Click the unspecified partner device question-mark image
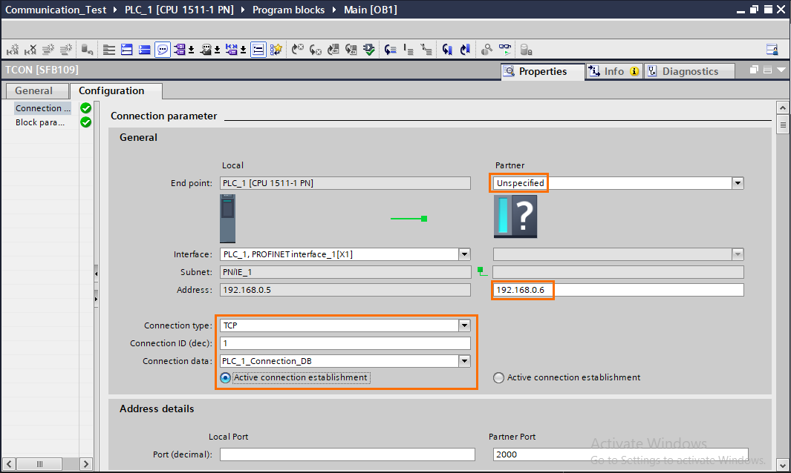The image size is (791, 473). [x=515, y=216]
